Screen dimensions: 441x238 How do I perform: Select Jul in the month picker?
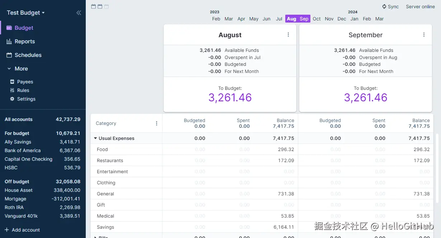coord(279,19)
